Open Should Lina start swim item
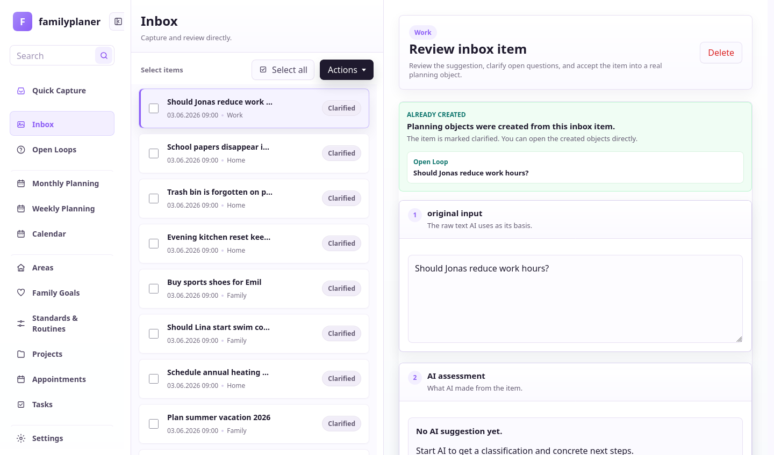 click(254, 334)
